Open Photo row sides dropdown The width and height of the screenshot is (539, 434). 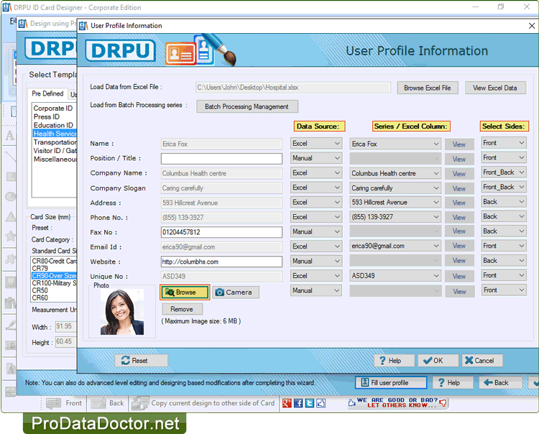[x=504, y=290]
